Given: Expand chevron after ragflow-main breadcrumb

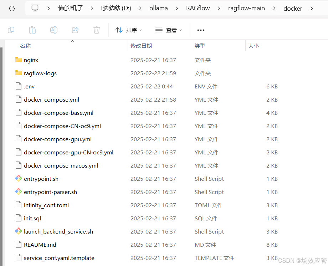Looking at the screenshot, I should (274, 8).
